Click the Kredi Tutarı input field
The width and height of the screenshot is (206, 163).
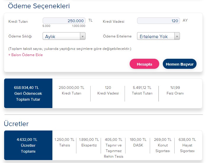[64, 21]
